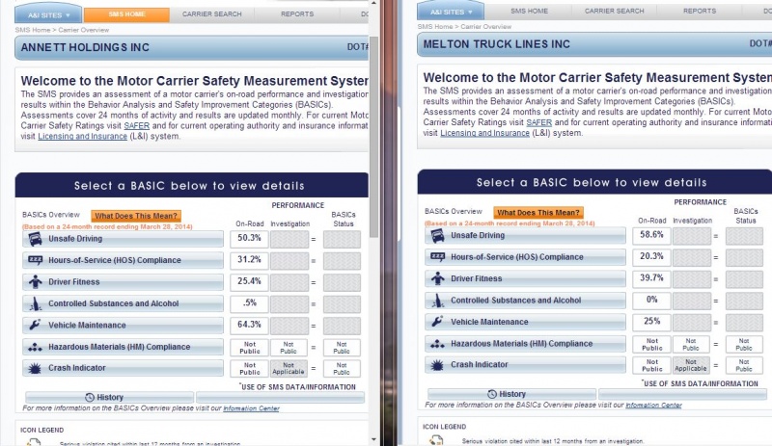Image resolution: width=772 pixels, height=446 pixels.
Task: Open the CARRIER SEARCH tab in Annett window
Action: point(211,14)
